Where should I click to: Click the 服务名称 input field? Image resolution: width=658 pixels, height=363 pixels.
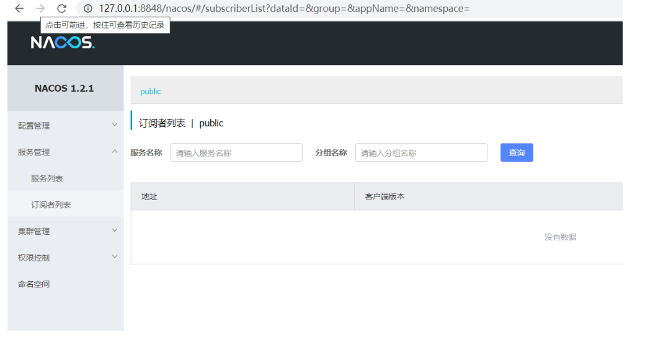click(236, 152)
